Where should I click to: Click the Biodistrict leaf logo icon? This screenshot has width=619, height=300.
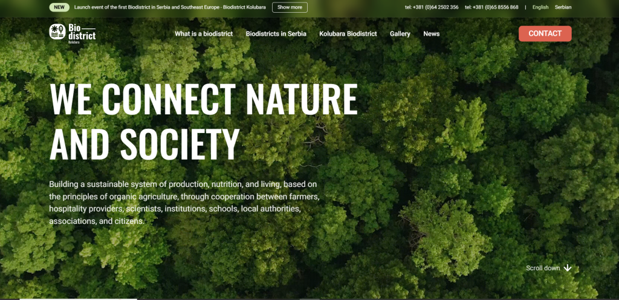(x=57, y=31)
